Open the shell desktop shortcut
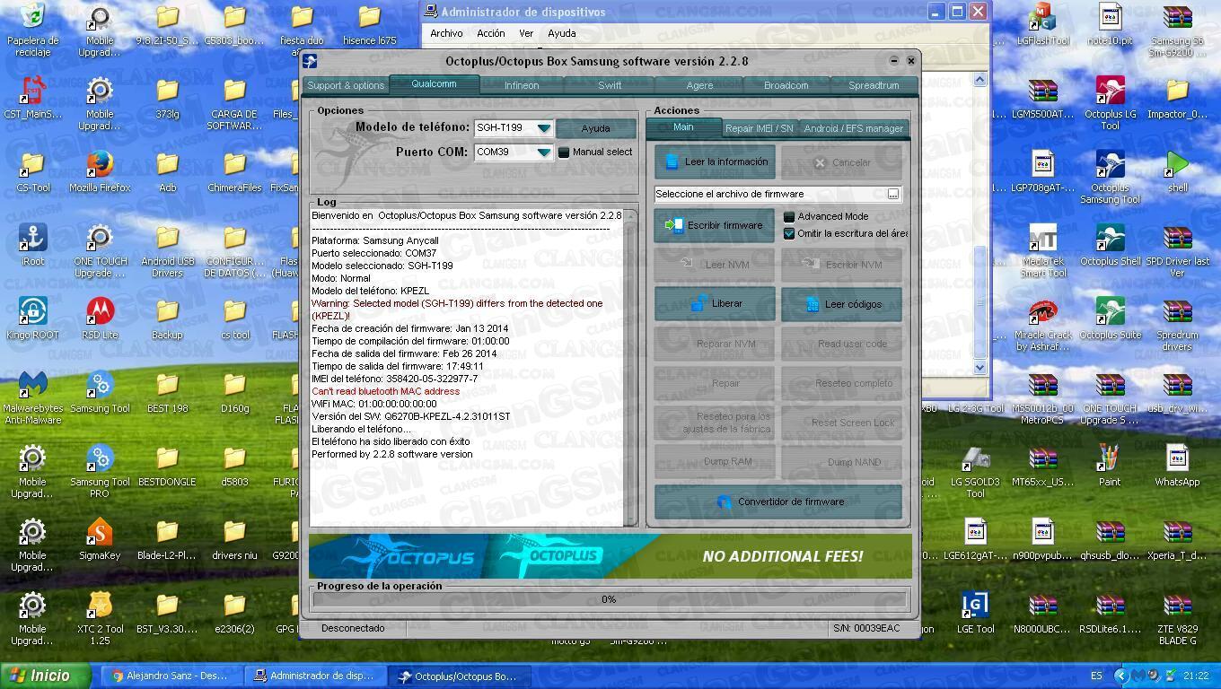 (x=1177, y=171)
